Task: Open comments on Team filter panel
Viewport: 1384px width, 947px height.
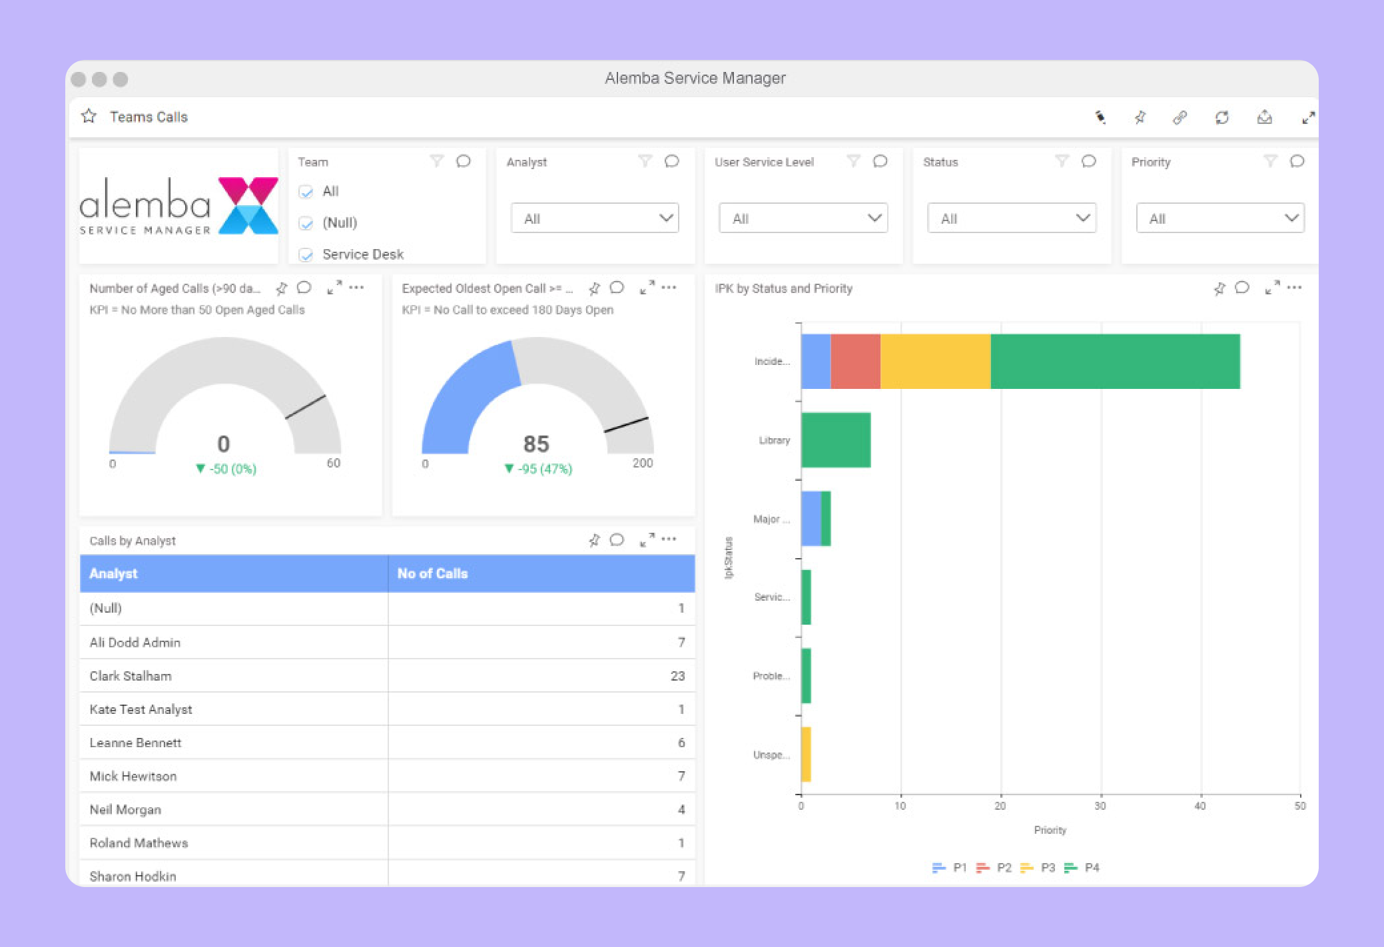Action: [x=464, y=161]
